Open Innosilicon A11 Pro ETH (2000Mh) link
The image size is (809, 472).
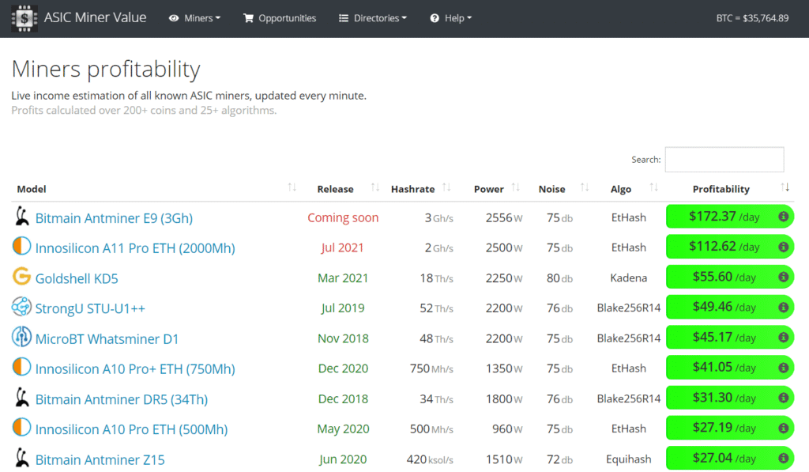coord(135,248)
